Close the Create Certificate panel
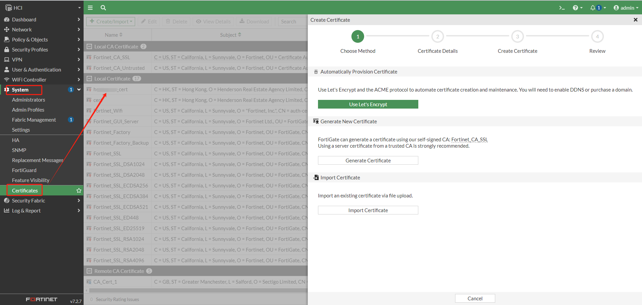The image size is (642, 305). coord(635,20)
